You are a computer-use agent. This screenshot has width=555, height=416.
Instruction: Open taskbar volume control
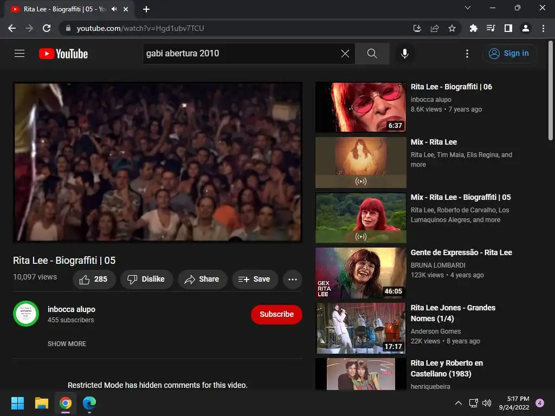(487, 403)
